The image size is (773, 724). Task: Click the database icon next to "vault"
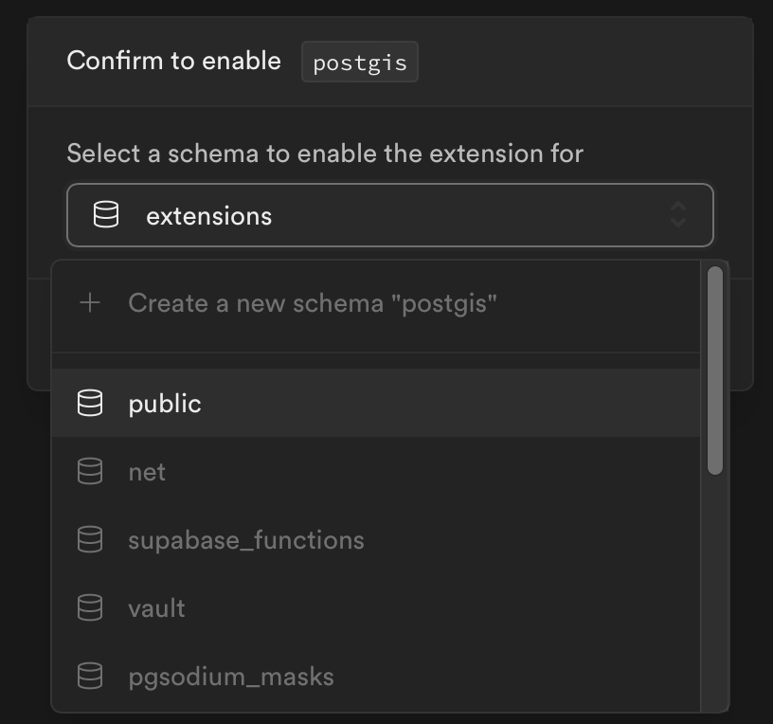pos(90,607)
